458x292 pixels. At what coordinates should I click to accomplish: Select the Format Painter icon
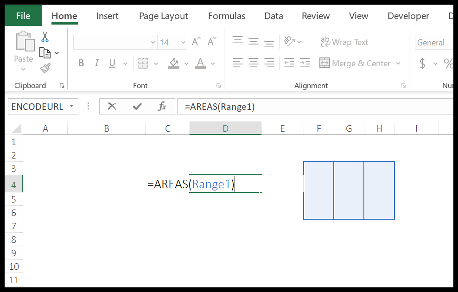coord(45,68)
